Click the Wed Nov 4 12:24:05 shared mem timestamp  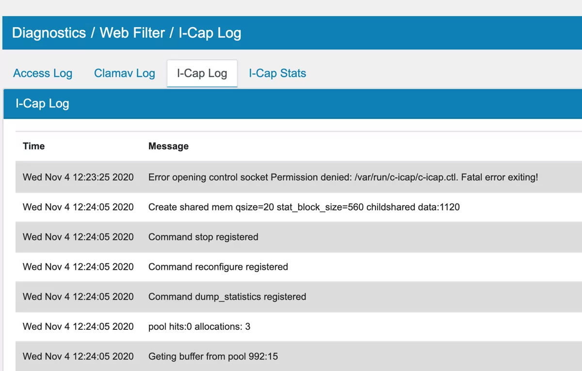click(78, 207)
